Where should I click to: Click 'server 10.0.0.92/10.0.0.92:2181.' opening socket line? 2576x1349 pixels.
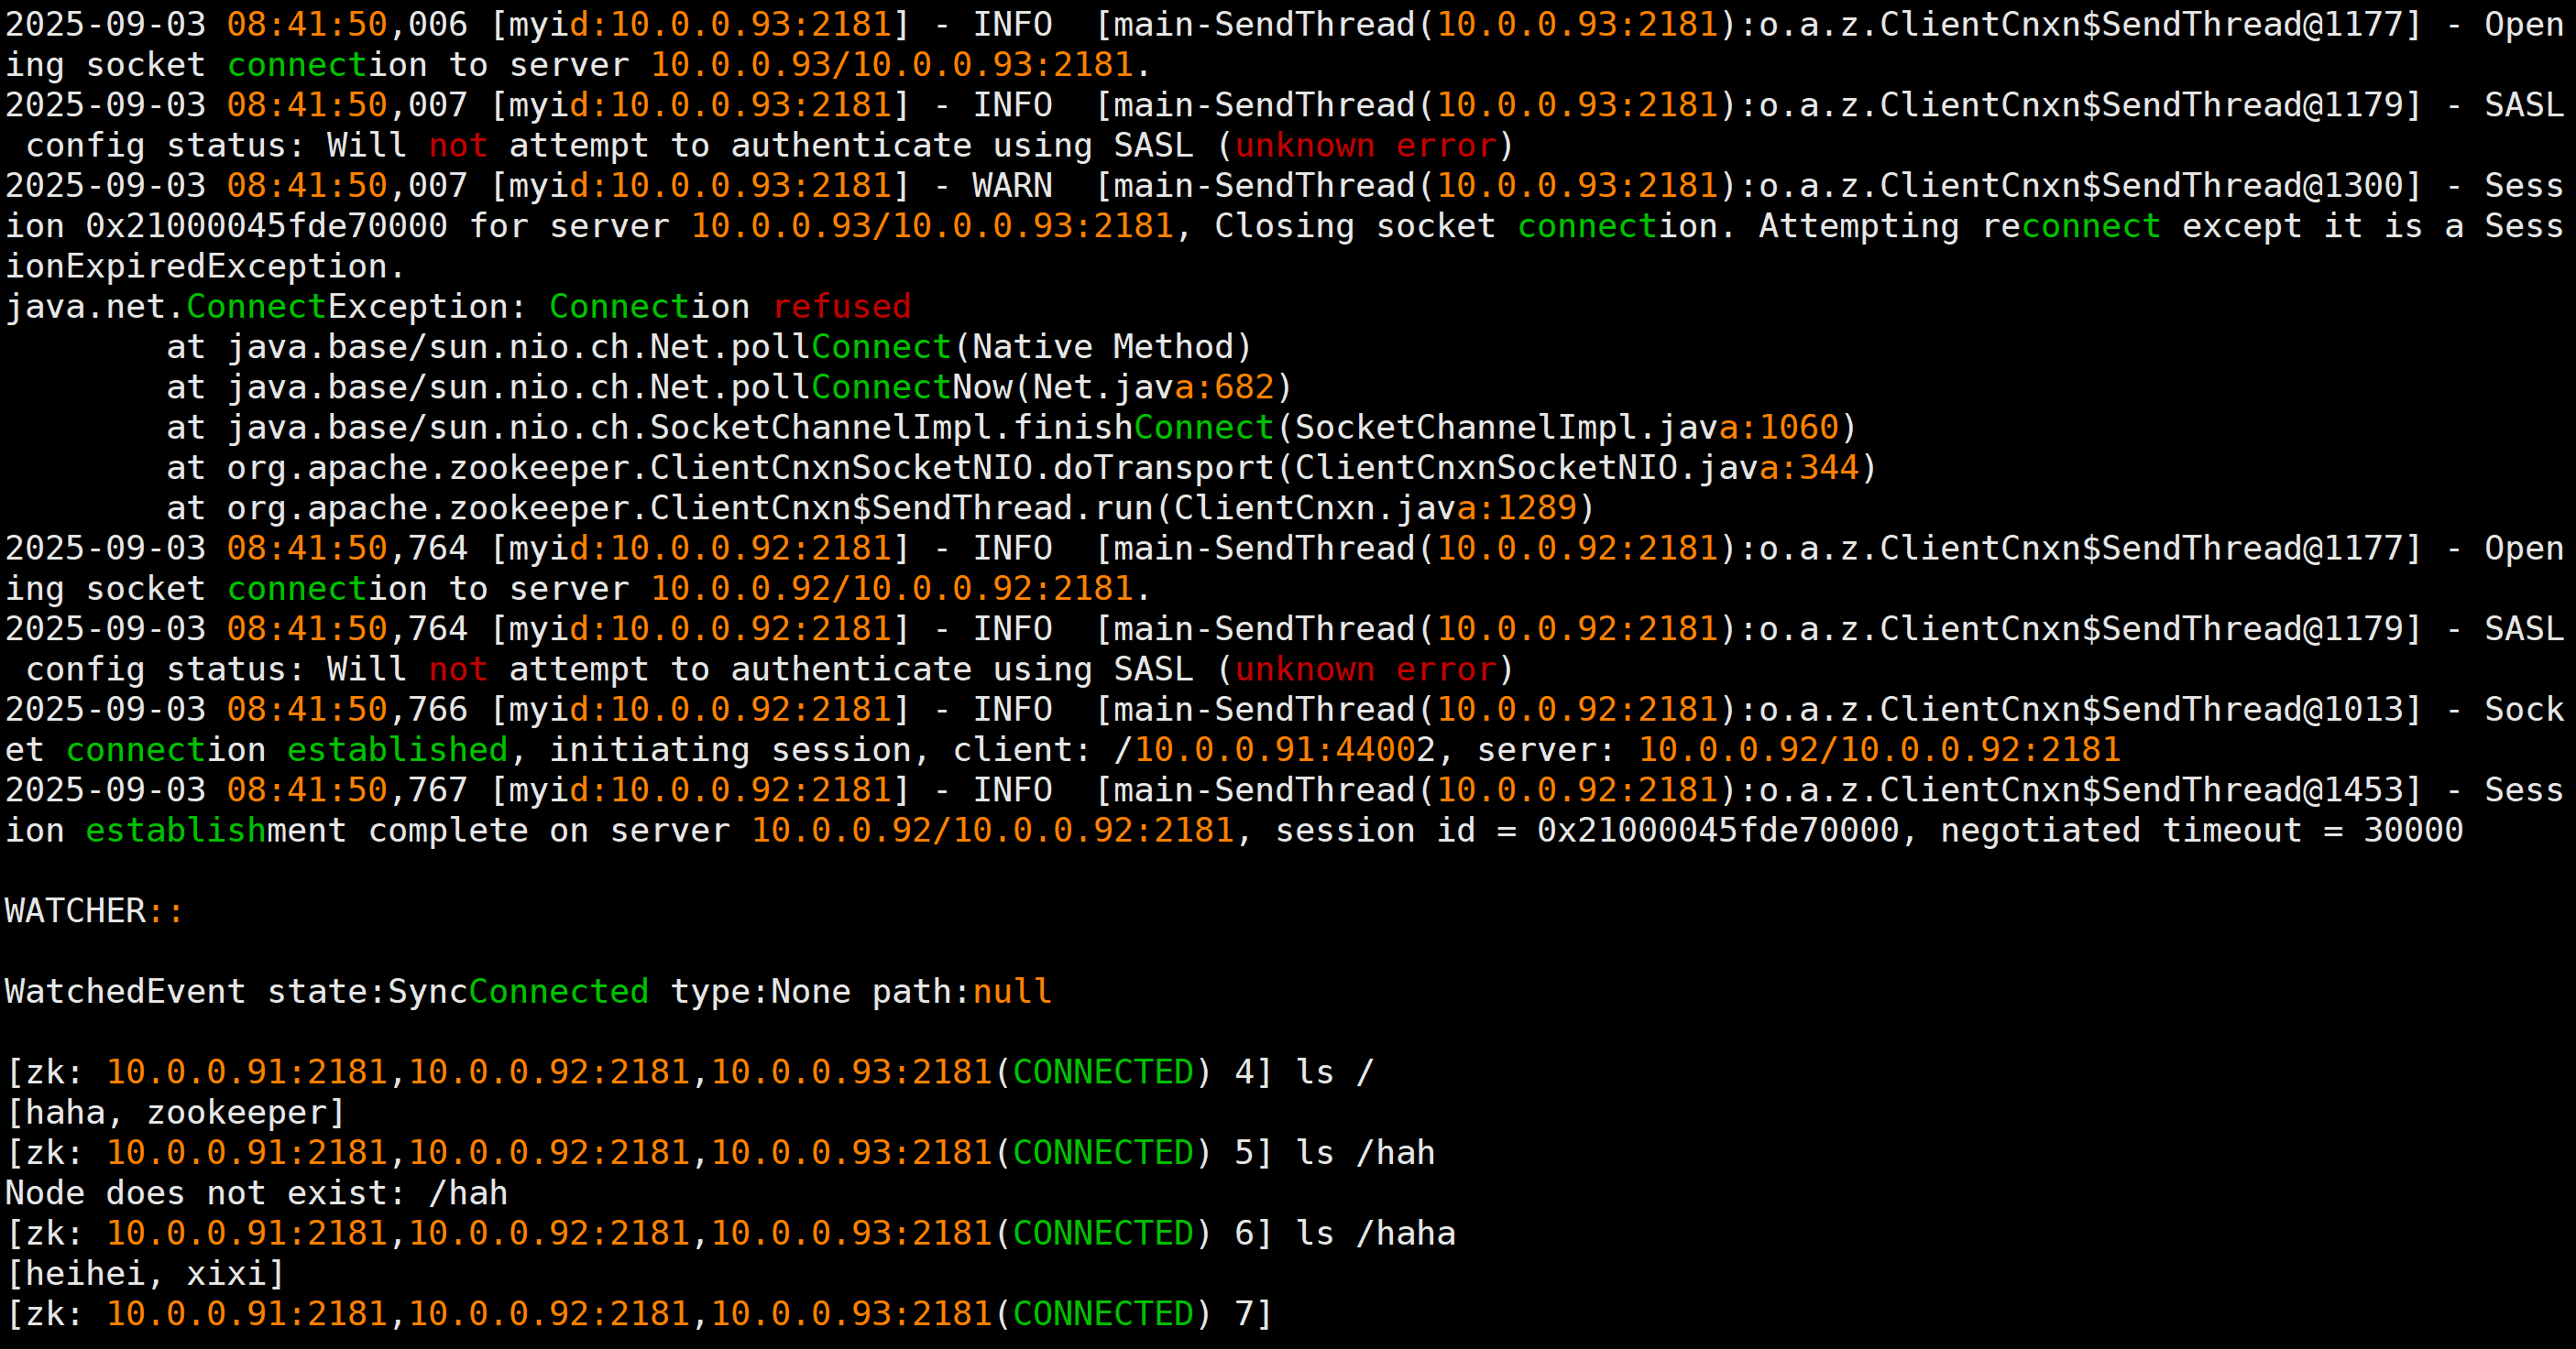pos(830,589)
